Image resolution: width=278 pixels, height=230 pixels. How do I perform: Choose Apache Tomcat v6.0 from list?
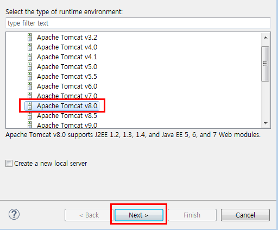pyautogui.click(x=67, y=86)
